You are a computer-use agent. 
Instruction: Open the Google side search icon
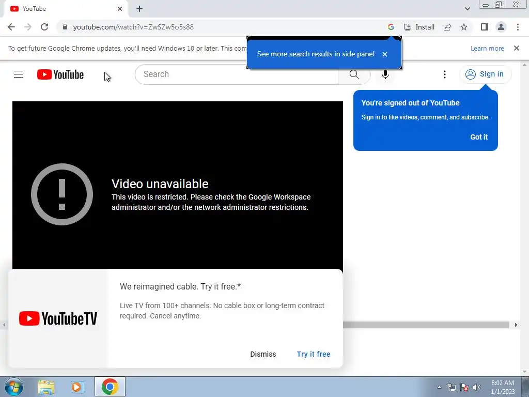pyautogui.click(x=391, y=27)
